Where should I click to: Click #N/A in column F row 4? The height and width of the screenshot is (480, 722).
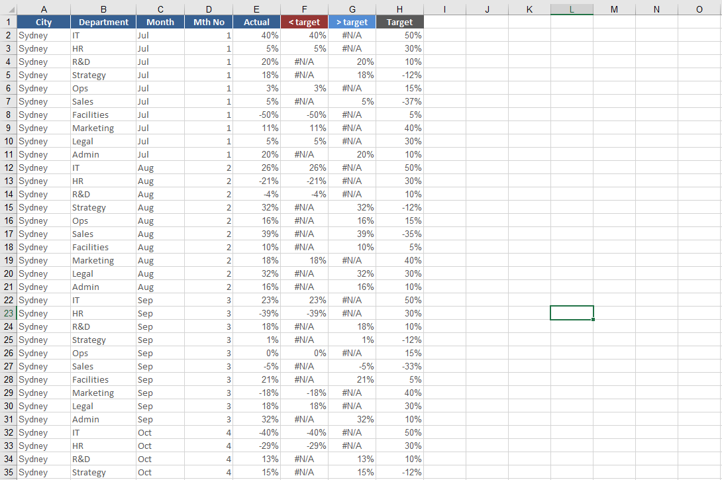coord(304,62)
